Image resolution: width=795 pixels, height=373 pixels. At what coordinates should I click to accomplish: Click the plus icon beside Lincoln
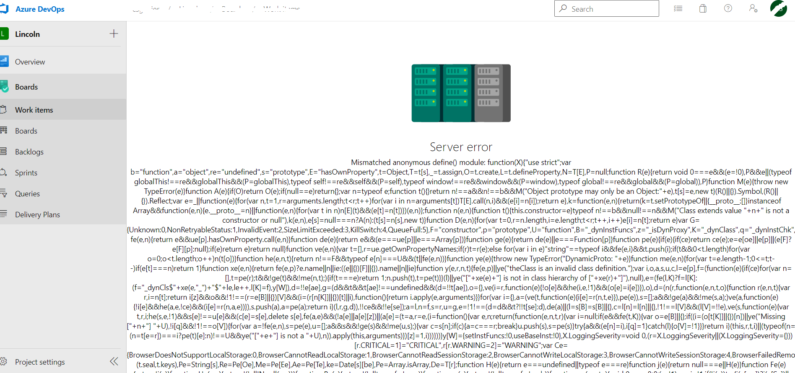[x=114, y=33]
